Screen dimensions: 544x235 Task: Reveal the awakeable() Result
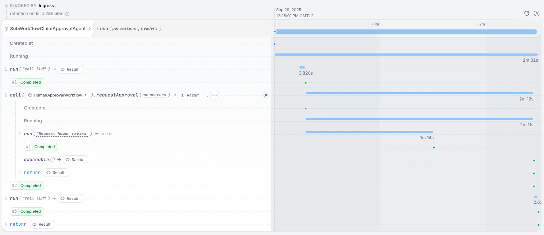[x=75, y=160]
